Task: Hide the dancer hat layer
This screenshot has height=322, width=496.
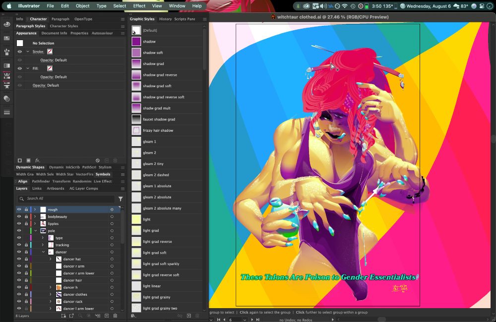Action: tap(19, 259)
